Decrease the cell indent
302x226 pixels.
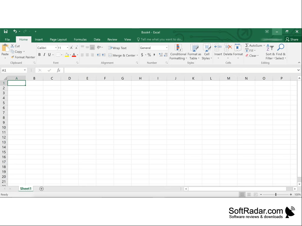pos(98,55)
